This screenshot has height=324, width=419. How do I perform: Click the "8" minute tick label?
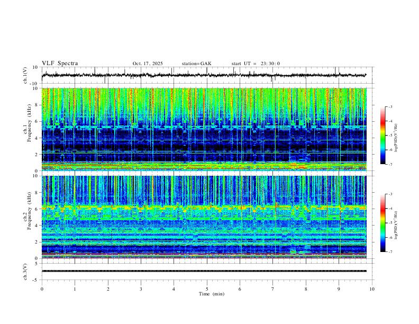click(306, 289)
